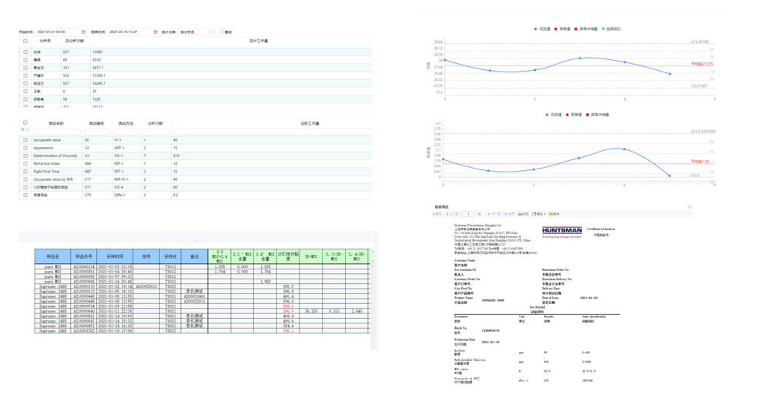
Task: Open start time calendar picker icon
Action: pyautogui.click(x=84, y=32)
